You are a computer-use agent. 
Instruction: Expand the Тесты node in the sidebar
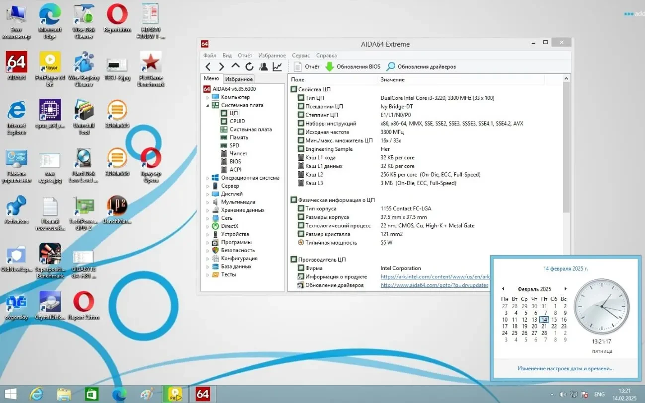(209, 274)
